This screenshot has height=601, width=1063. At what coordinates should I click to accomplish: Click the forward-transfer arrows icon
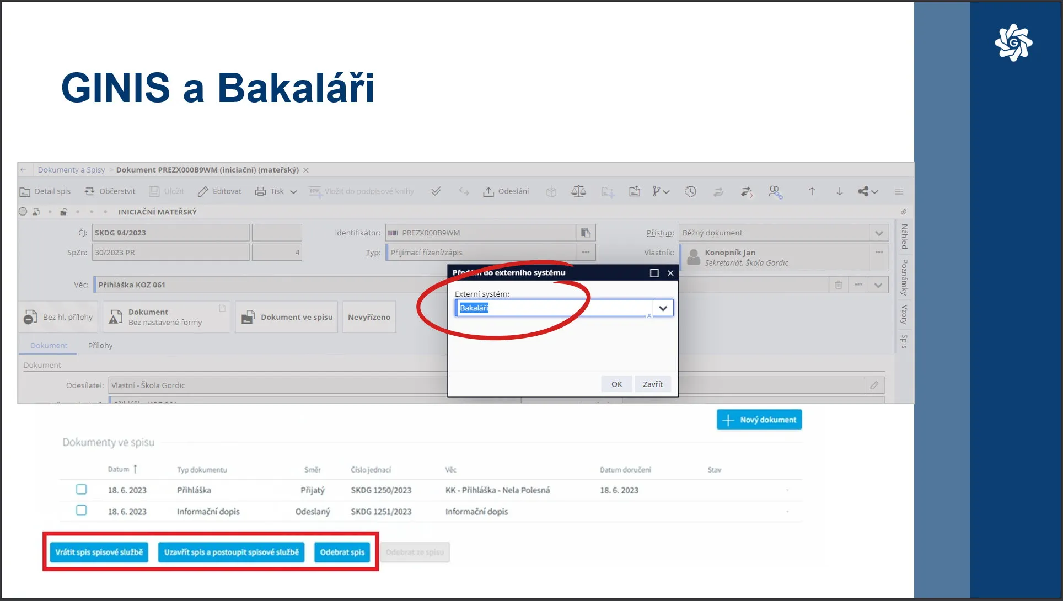[747, 191]
